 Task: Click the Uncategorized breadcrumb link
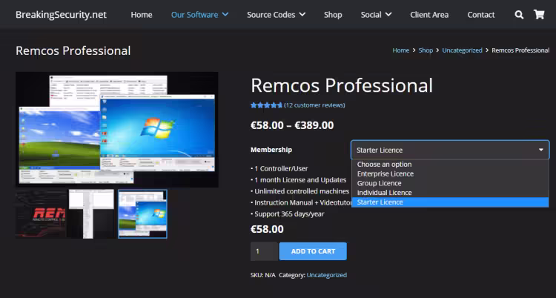click(x=462, y=50)
